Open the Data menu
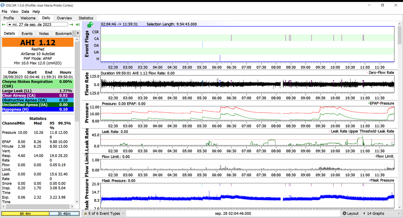Screen dimensions: 403x218 pyautogui.click(x=26, y=12)
